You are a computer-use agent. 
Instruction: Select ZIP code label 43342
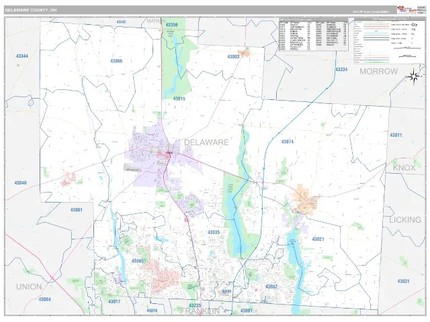pos(121,22)
